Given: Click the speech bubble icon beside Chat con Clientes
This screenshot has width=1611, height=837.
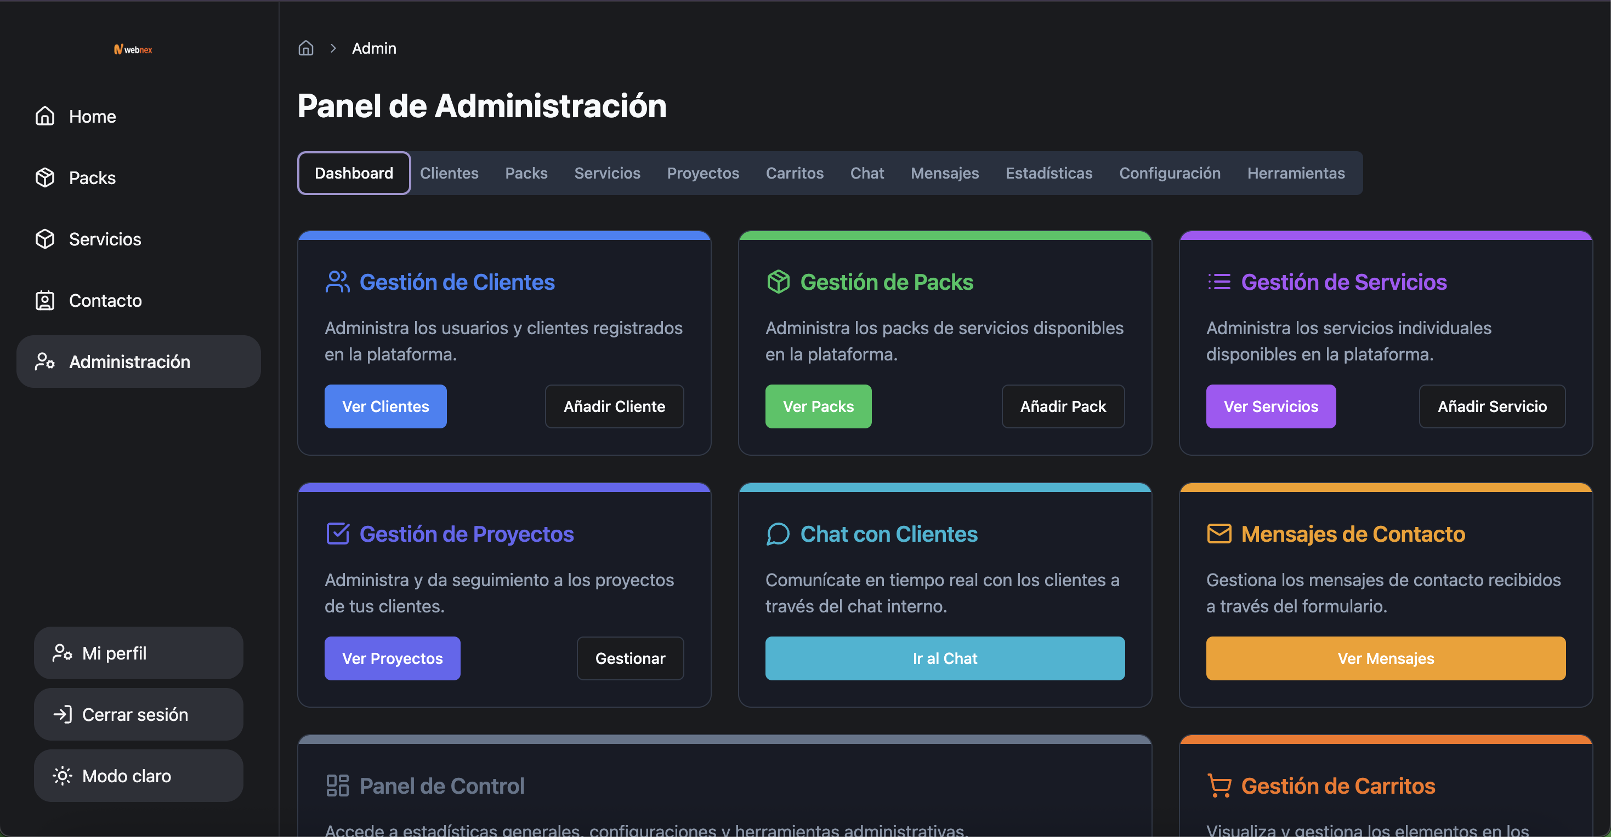Looking at the screenshot, I should coord(779,534).
